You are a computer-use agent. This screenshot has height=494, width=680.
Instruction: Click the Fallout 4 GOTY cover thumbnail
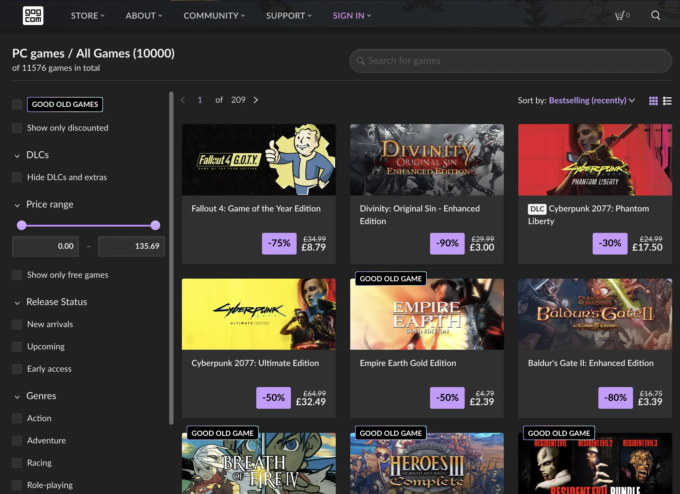click(258, 160)
